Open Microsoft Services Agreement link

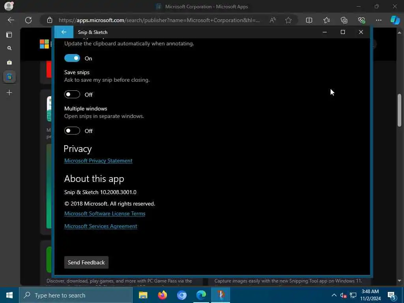pyautogui.click(x=101, y=226)
